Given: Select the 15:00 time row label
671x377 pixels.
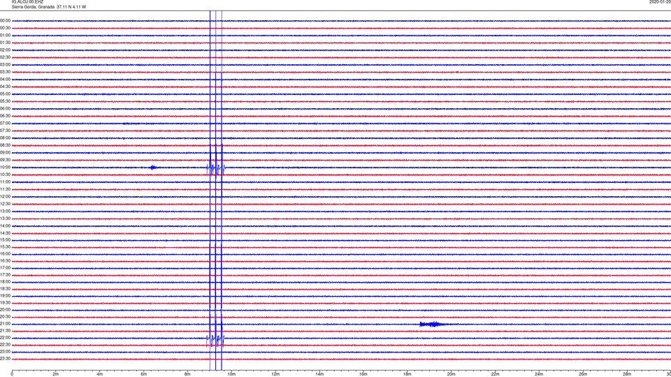Looking at the screenshot, I should click(5, 239).
